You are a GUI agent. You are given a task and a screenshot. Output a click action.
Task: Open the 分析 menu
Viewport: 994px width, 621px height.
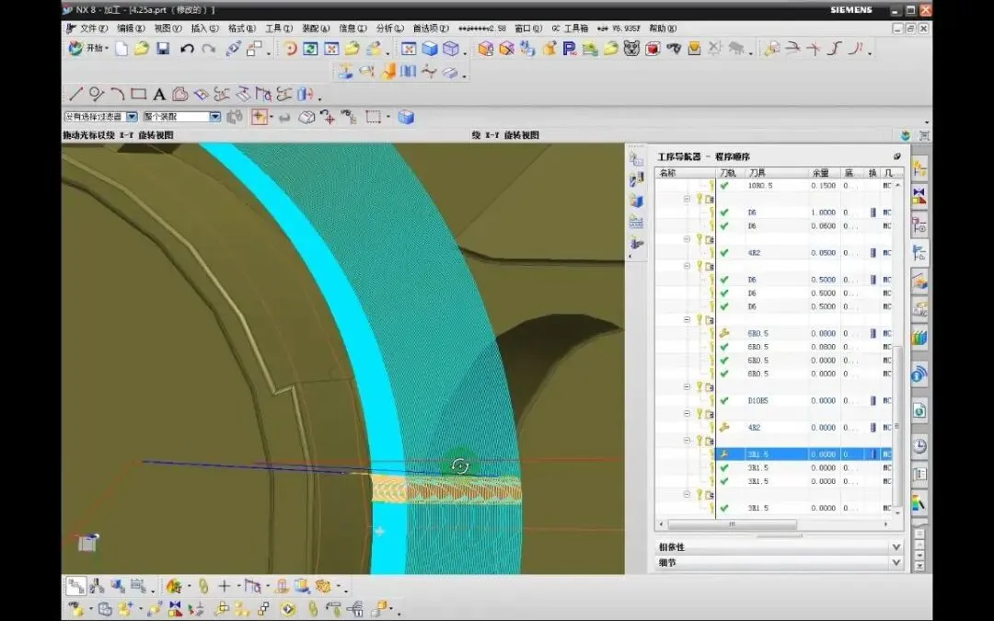[389, 29]
